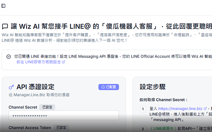Click the （LINE網頁中） green text in step 2
Image resolution: width=212 pixels, height=132 pixels.
161,129
